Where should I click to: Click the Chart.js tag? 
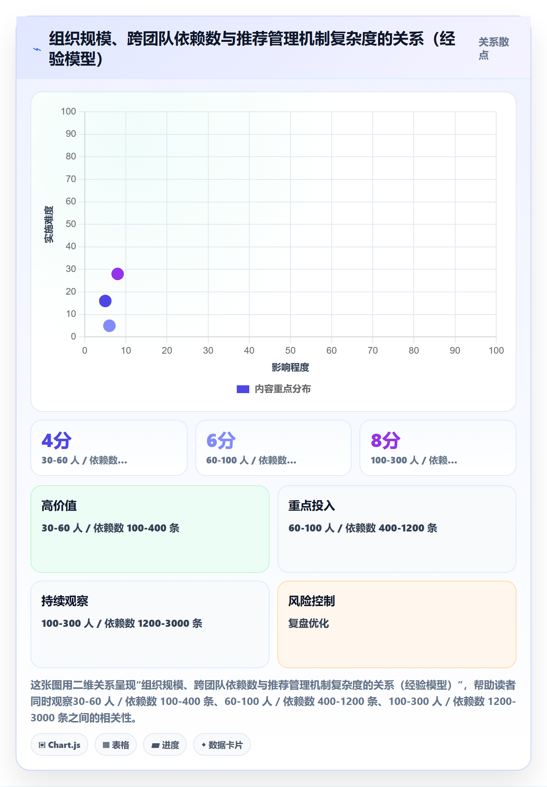[59, 745]
